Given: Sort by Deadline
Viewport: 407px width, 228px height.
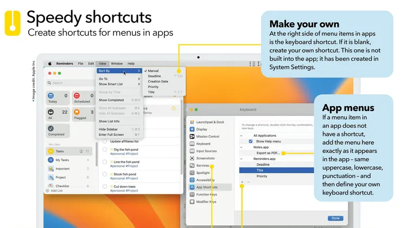Looking at the screenshot, I should click(163, 76).
